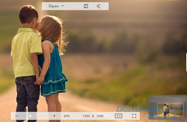Click the zoom slider track left of handle
This screenshot has height=122, width=187.
tap(24, 116)
